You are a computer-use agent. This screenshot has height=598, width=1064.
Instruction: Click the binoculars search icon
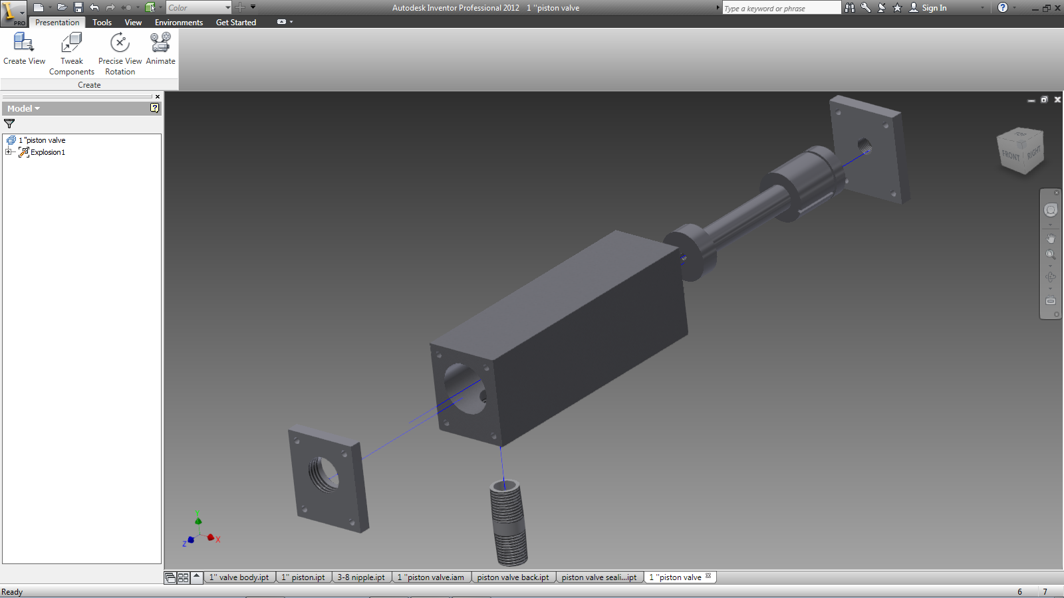pos(850,7)
